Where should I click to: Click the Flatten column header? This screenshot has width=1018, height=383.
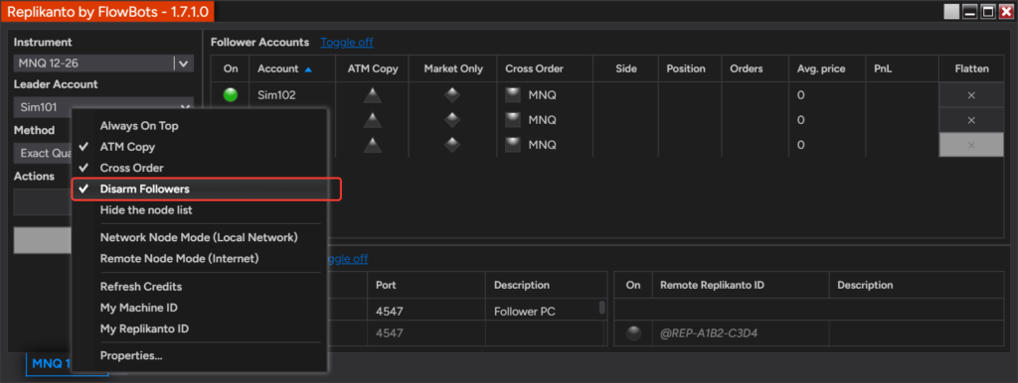[971, 68]
